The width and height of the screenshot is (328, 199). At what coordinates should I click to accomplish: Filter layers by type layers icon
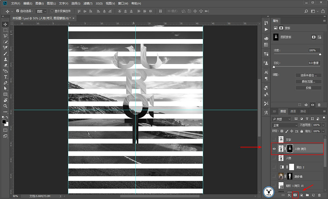click(307, 119)
